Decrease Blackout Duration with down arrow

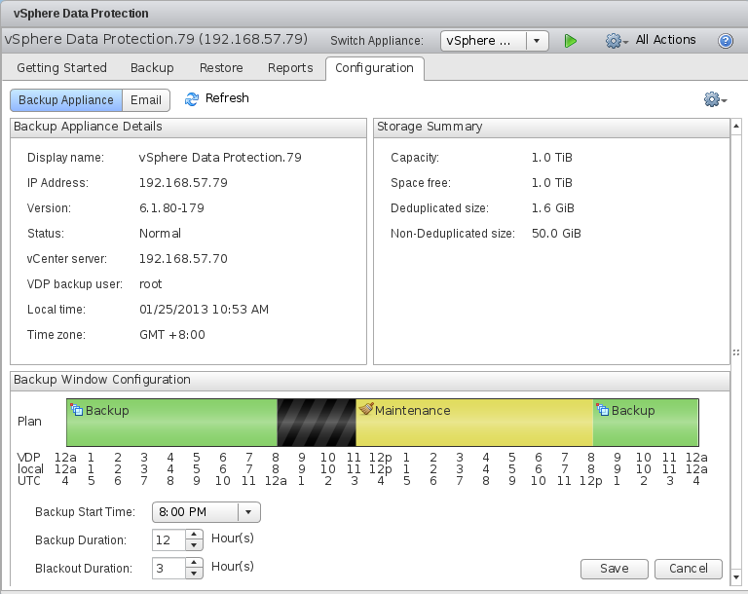tap(194, 573)
